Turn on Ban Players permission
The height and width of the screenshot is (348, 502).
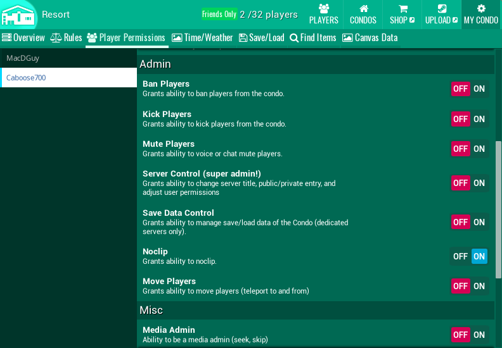479,89
